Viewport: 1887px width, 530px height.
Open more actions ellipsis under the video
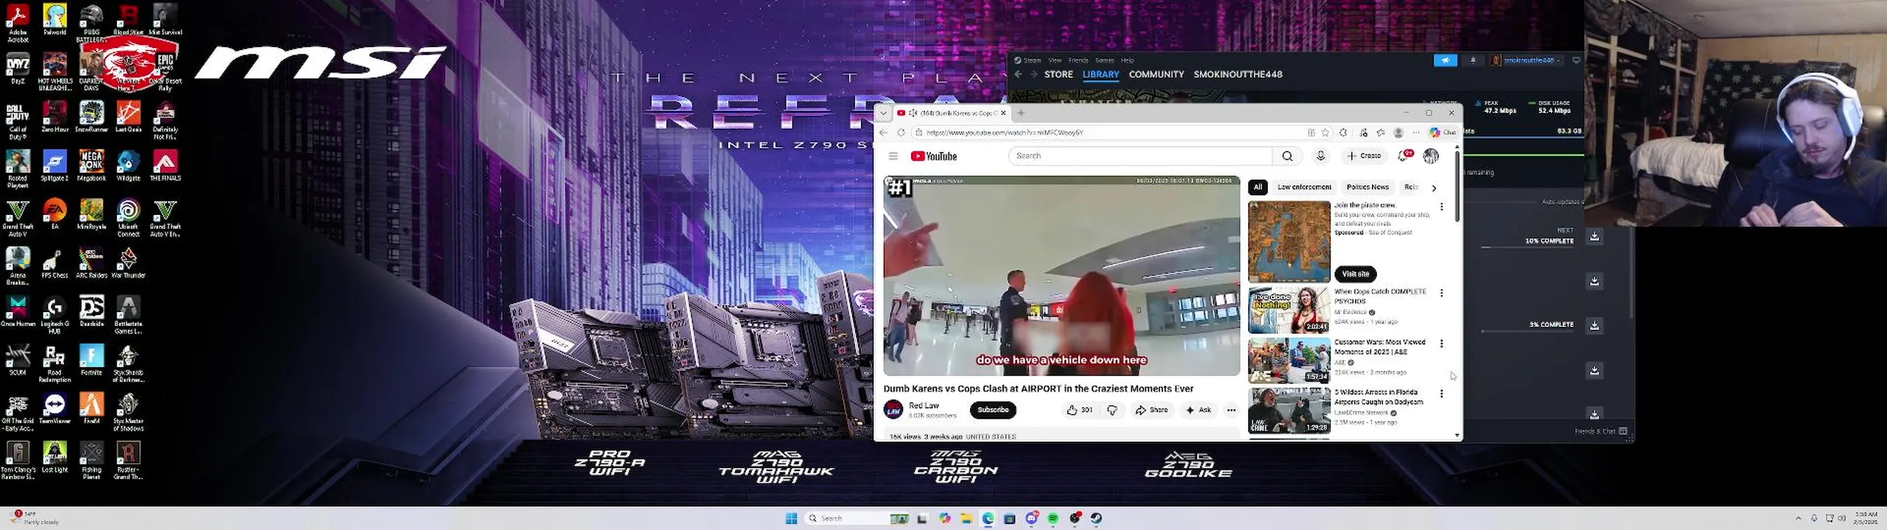[x=1231, y=410]
